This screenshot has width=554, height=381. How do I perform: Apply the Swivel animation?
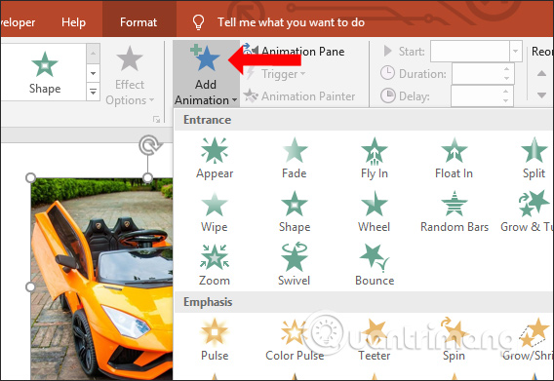coord(294,265)
